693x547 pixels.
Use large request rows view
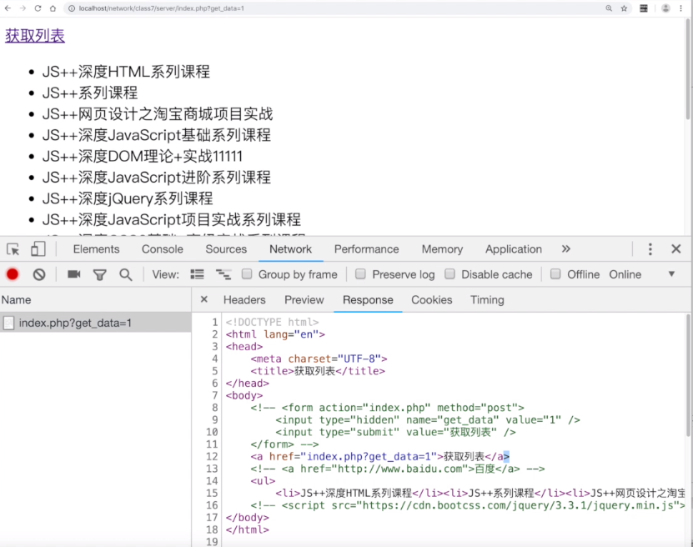pos(197,274)
